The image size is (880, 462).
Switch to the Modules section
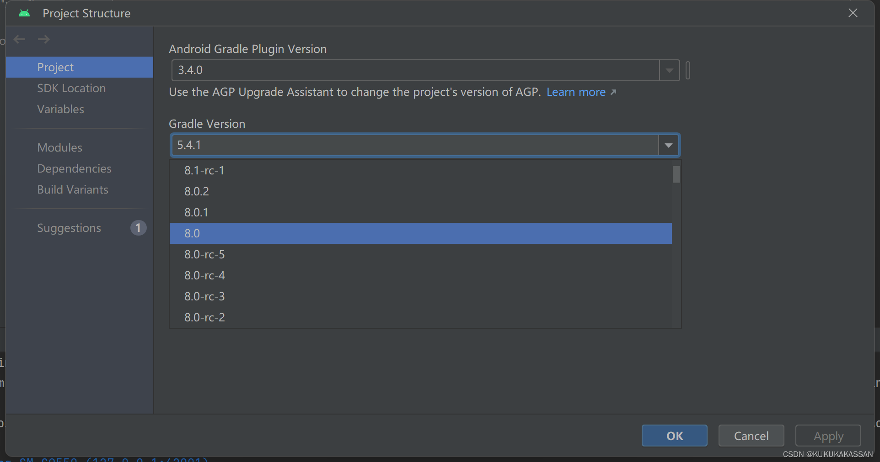pyautogui.click(x=59, y=147)
